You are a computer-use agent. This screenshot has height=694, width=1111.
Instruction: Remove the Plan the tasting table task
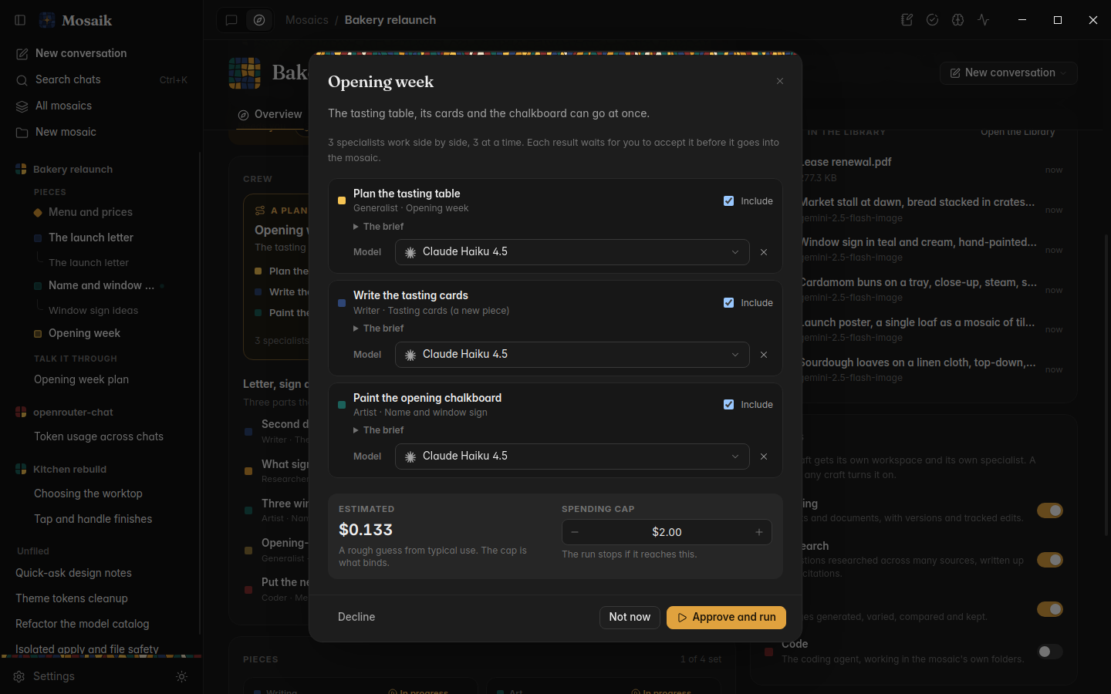[764, 252]
